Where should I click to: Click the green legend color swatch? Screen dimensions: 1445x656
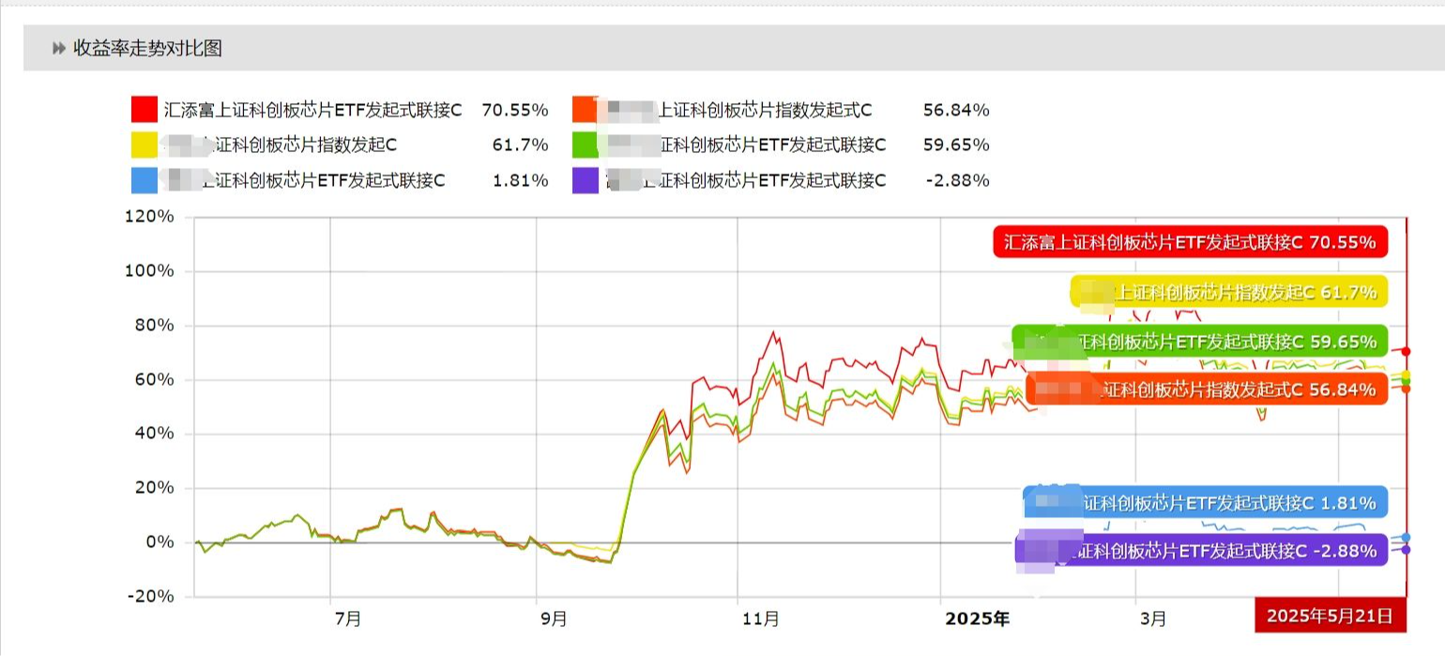585,145
